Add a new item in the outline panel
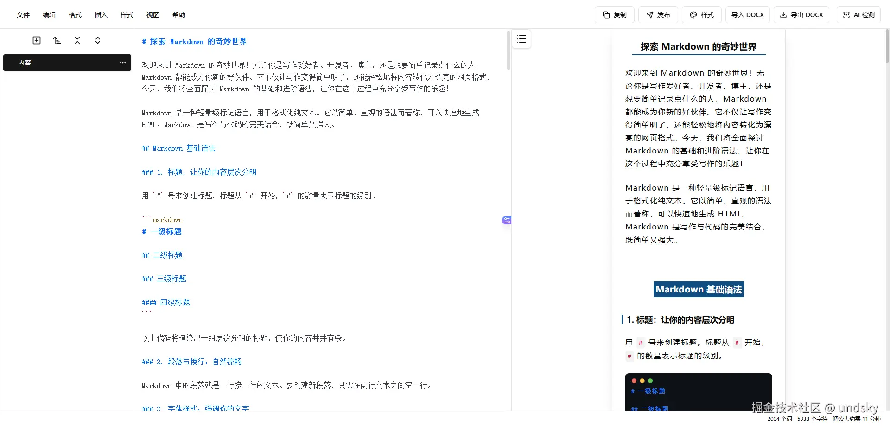 [x=36, y=40]
